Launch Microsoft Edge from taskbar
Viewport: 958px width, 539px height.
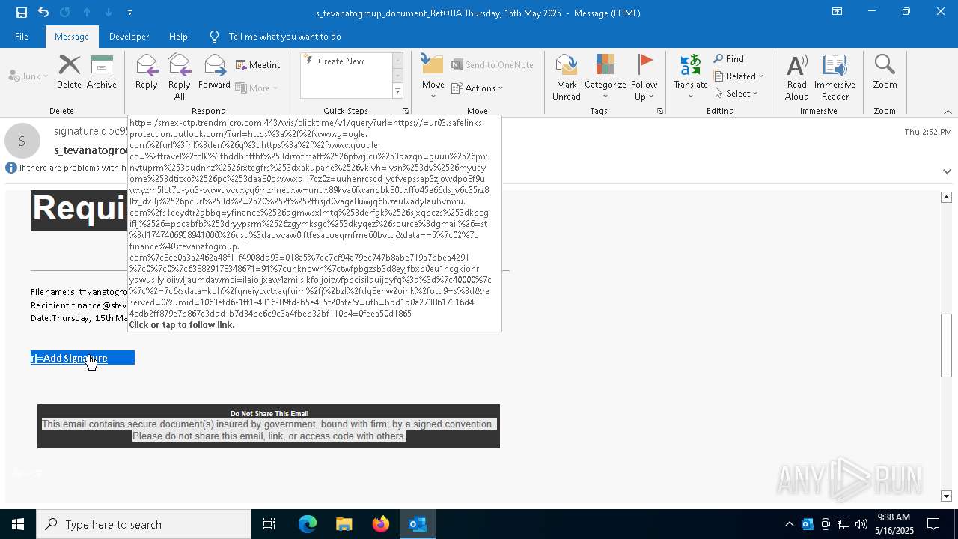click(x=307, y=524)
